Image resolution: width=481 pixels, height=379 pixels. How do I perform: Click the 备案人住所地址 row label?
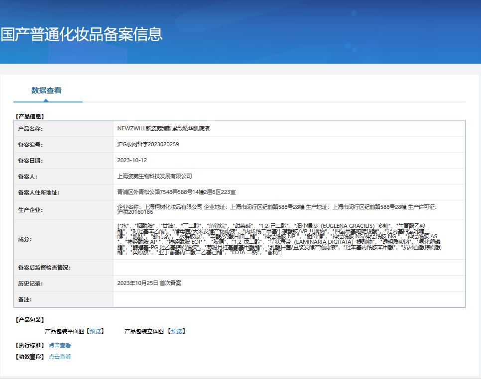[38, 192]
